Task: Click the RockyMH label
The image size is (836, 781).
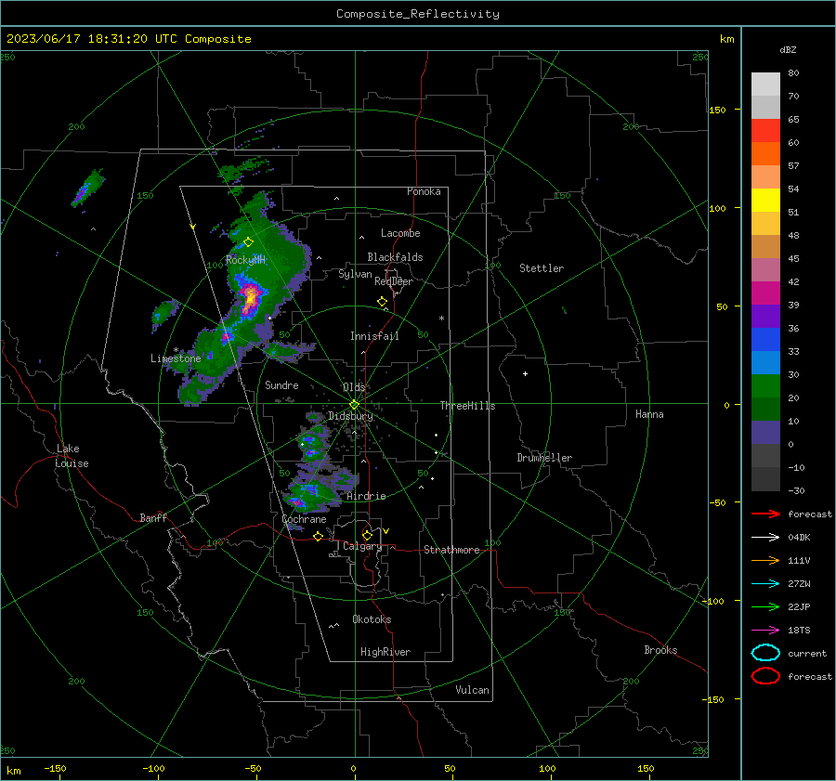Action: [245, 260]
